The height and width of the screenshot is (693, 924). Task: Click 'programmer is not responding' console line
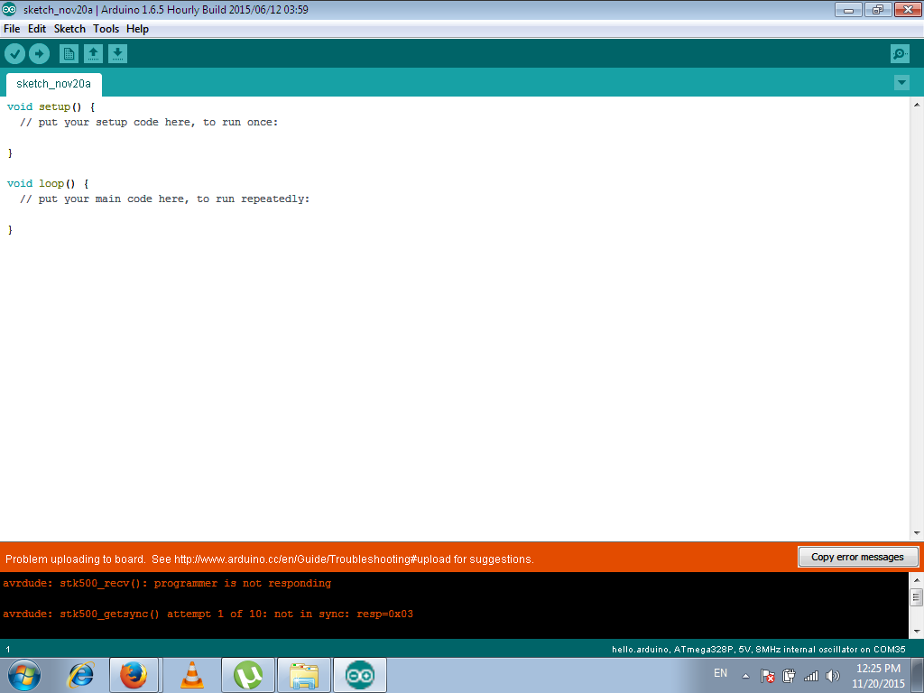[x=167, y=584]
